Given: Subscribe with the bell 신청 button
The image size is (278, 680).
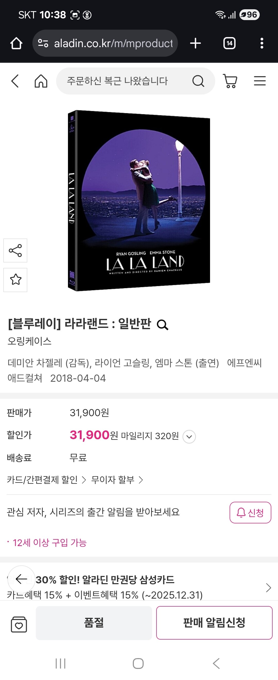Looking at the screenshot, I should [x=250, y=513].
